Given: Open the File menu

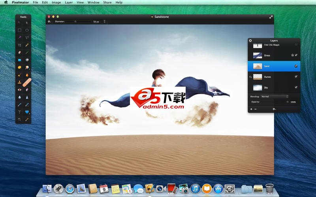Looking at the screenshot, I should [x=36, y=2].
